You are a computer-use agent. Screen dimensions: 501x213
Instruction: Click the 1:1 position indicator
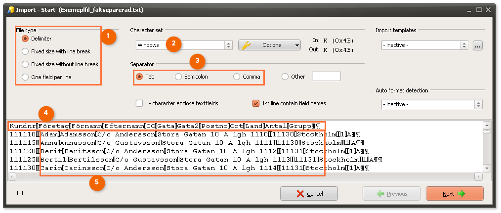click(20, 194)
